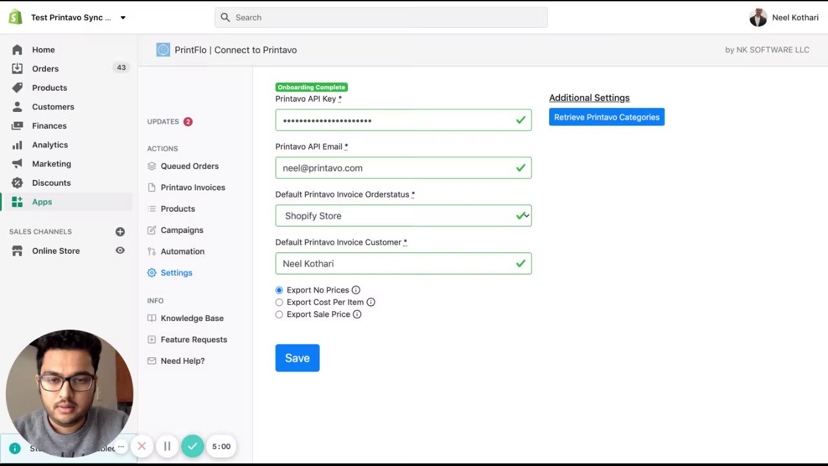Go to Home in Shopify sidebar
This screenshot has height=466, width=828.
(x=43, y=50)
